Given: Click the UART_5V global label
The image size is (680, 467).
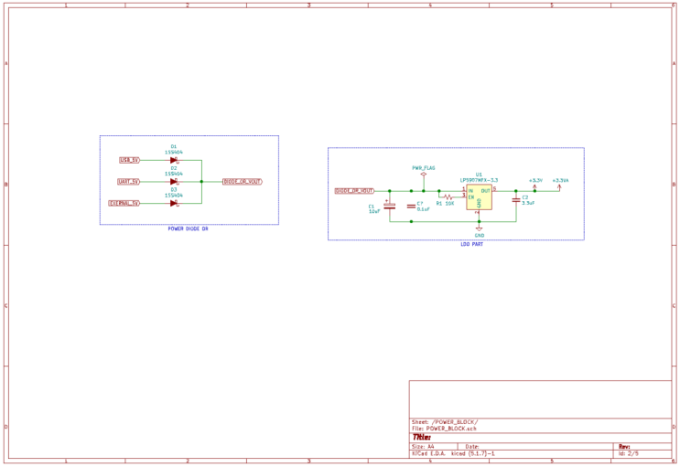Looking at the screenshot, I should click(x=129, y=182).
